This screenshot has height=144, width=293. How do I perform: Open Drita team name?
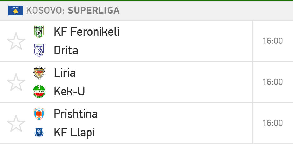click(x=66, y=51)
